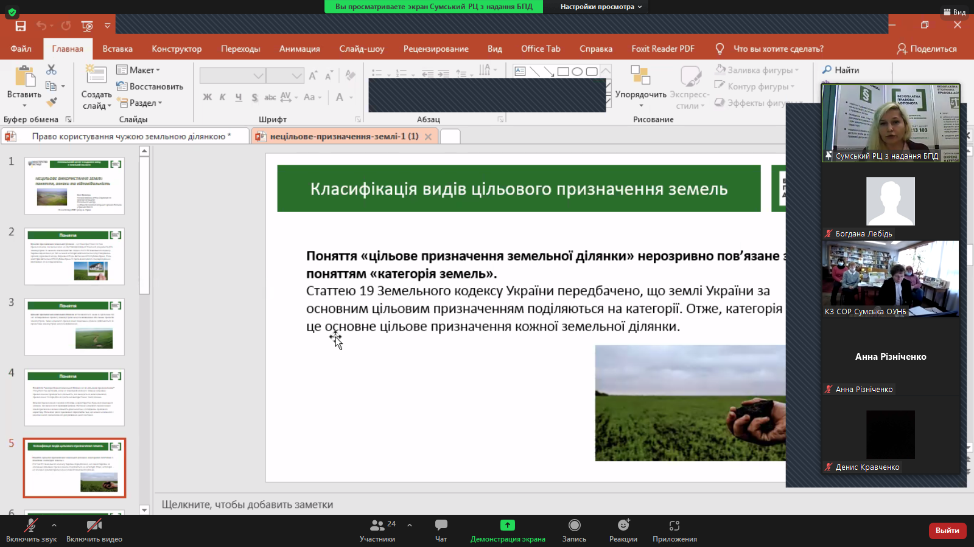The height and width of the screenshot is (547, 974).
Task: Toggle underline Ч formatting
Action: pos(239,97)
